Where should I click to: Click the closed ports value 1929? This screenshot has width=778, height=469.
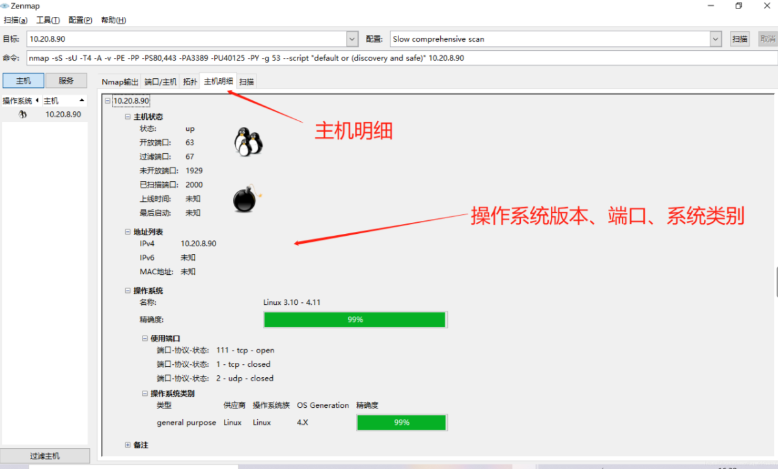(194, 171)
